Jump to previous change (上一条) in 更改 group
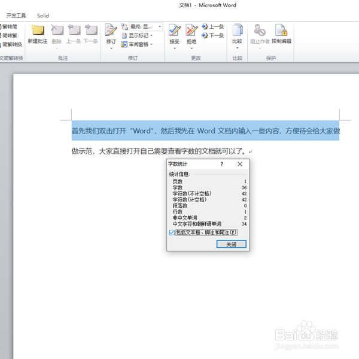 pos(212,26)
